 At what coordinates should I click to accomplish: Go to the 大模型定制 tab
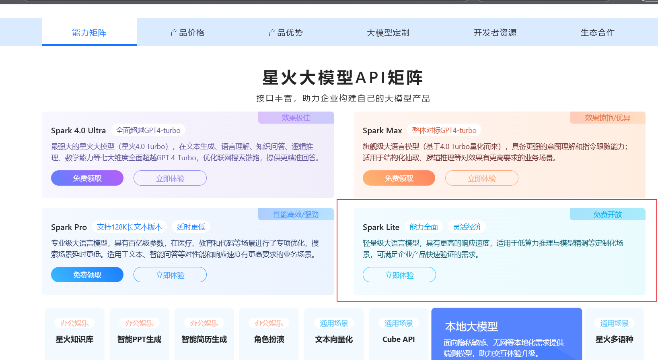point(388,32)
